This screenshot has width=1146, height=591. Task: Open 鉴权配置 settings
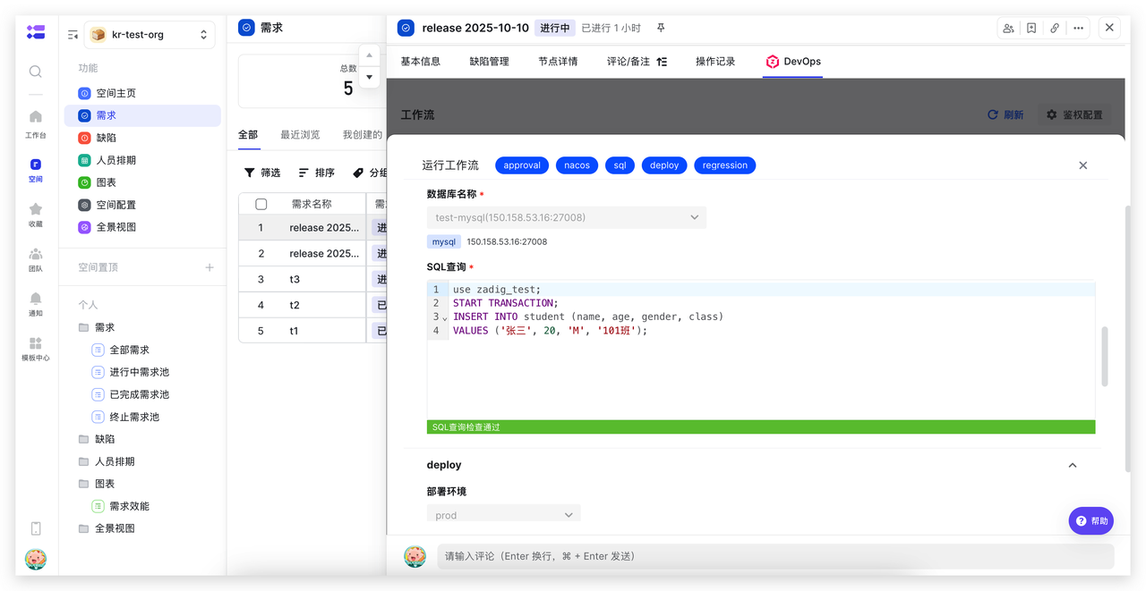1073,114
